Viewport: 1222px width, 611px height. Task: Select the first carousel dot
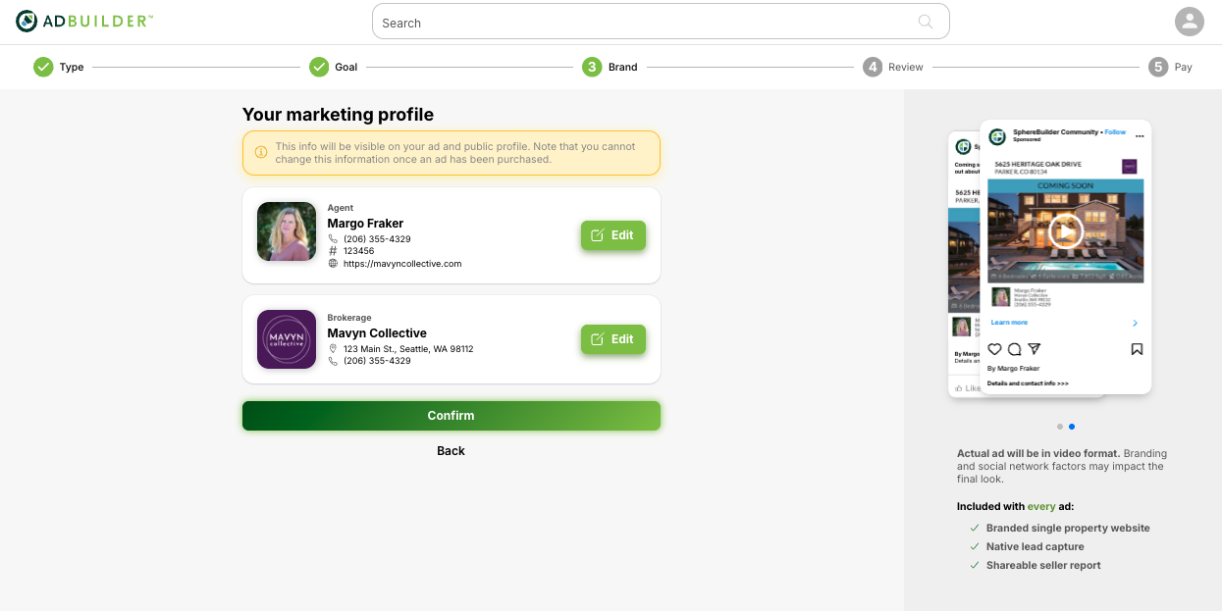(x=1060, y=427)
